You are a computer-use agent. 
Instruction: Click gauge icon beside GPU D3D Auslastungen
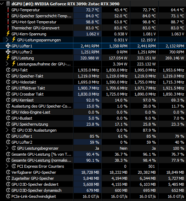(14, 130)
